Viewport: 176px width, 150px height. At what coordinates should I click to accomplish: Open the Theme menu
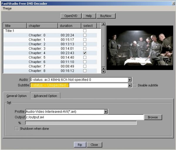7,8
